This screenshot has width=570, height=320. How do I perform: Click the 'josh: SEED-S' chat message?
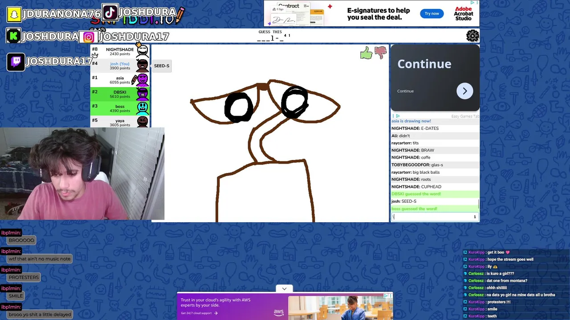pos(404,201)
